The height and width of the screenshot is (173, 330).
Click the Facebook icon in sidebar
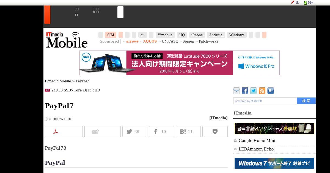pyautogui.click(x=245, y=91)
